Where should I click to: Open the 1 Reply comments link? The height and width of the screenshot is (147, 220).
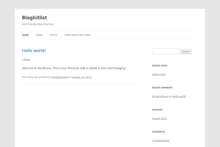click(x=26, y=60)
